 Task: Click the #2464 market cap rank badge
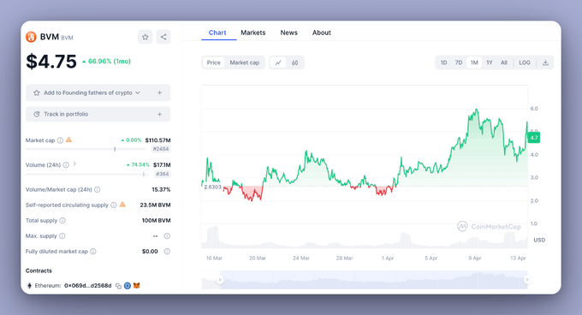161,149
